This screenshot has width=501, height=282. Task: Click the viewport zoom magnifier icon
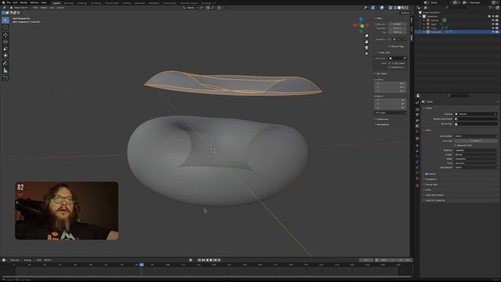click(366, 36)
